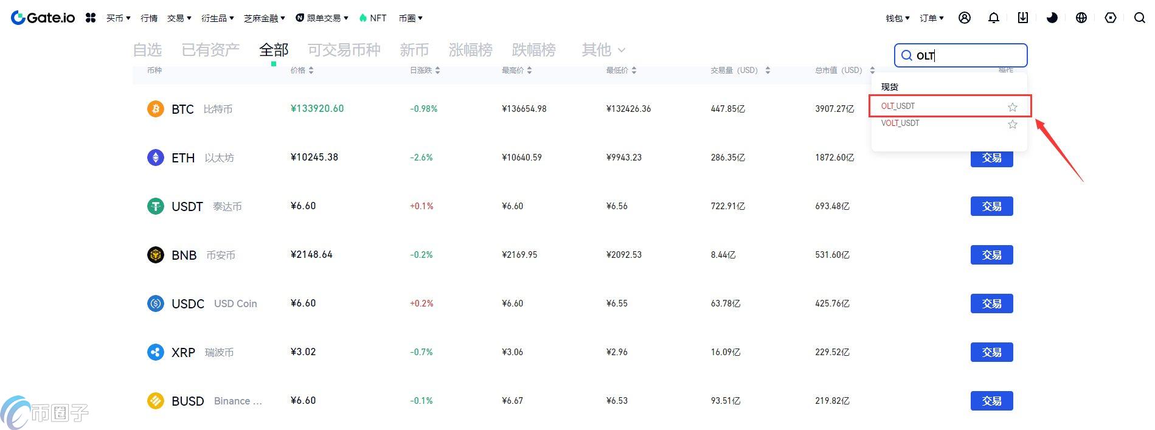Expand the 订单 dropdown menu
The width and height of the screenshot is (1155, 430).
pyautogui.click(x=932, y=18)
